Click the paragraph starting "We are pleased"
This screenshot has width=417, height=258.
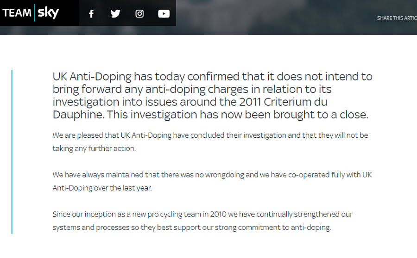pyautogui.click(x=210, y=142)
